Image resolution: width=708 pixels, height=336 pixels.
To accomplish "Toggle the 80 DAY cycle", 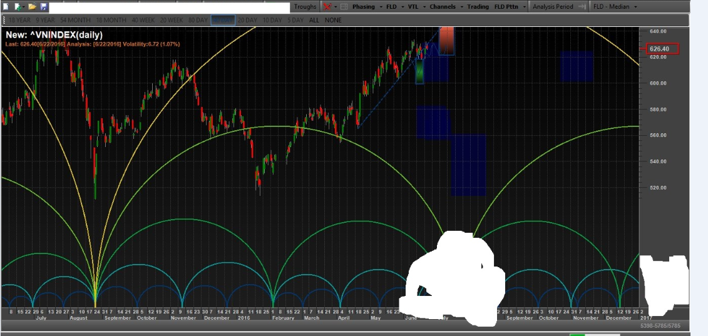I will click(197, 20).
